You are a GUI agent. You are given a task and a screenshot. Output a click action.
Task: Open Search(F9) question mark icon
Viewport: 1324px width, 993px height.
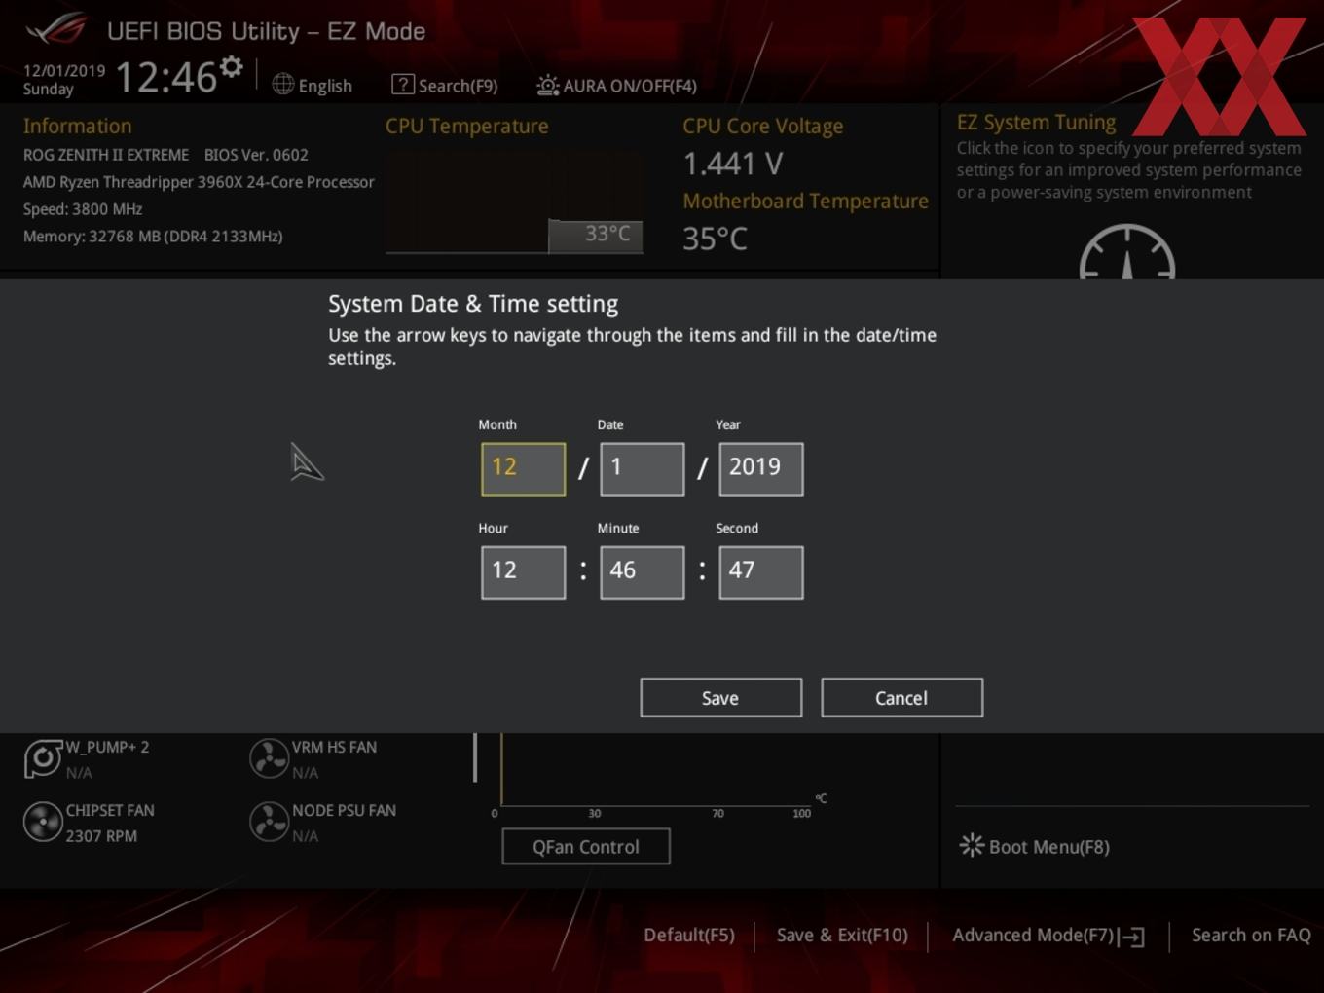(402, 85)
